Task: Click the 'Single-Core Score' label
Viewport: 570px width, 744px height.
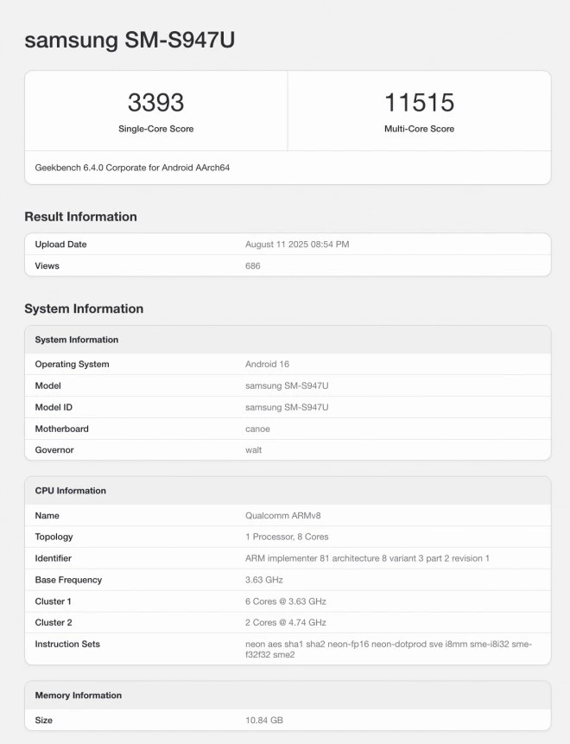Action: (156, 129)
